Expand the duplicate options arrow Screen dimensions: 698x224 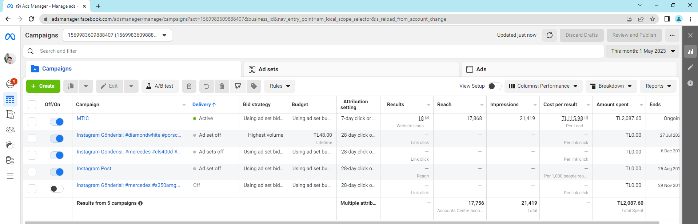coord(86,86)
